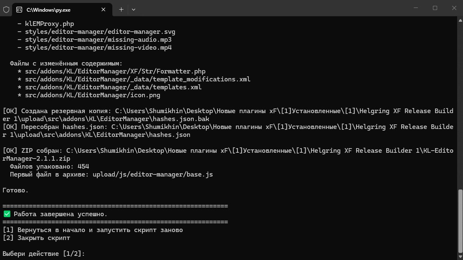463x260 pixels.
Task: Click the Formatter.php changed file line
Action: pos(111,71)
